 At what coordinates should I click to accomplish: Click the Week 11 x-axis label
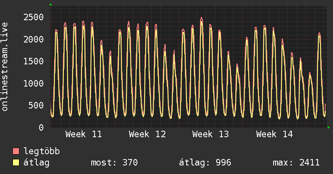[x=84, y=134]
